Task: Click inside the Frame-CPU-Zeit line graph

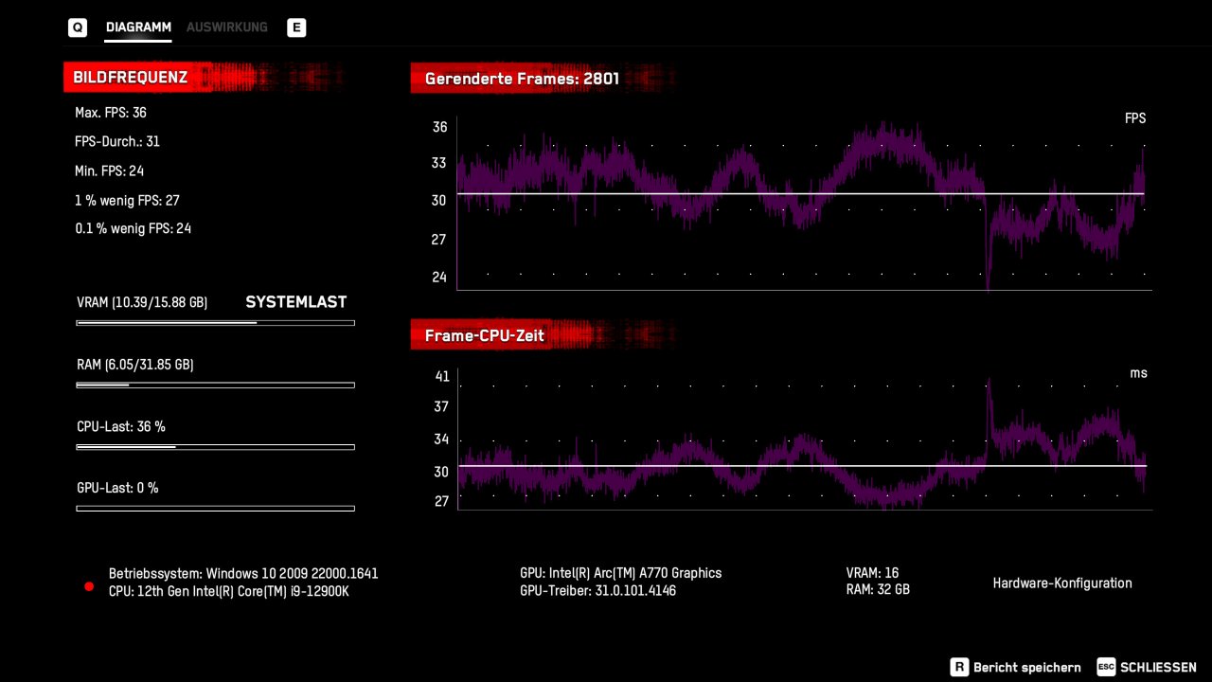Action: [804, 440]
